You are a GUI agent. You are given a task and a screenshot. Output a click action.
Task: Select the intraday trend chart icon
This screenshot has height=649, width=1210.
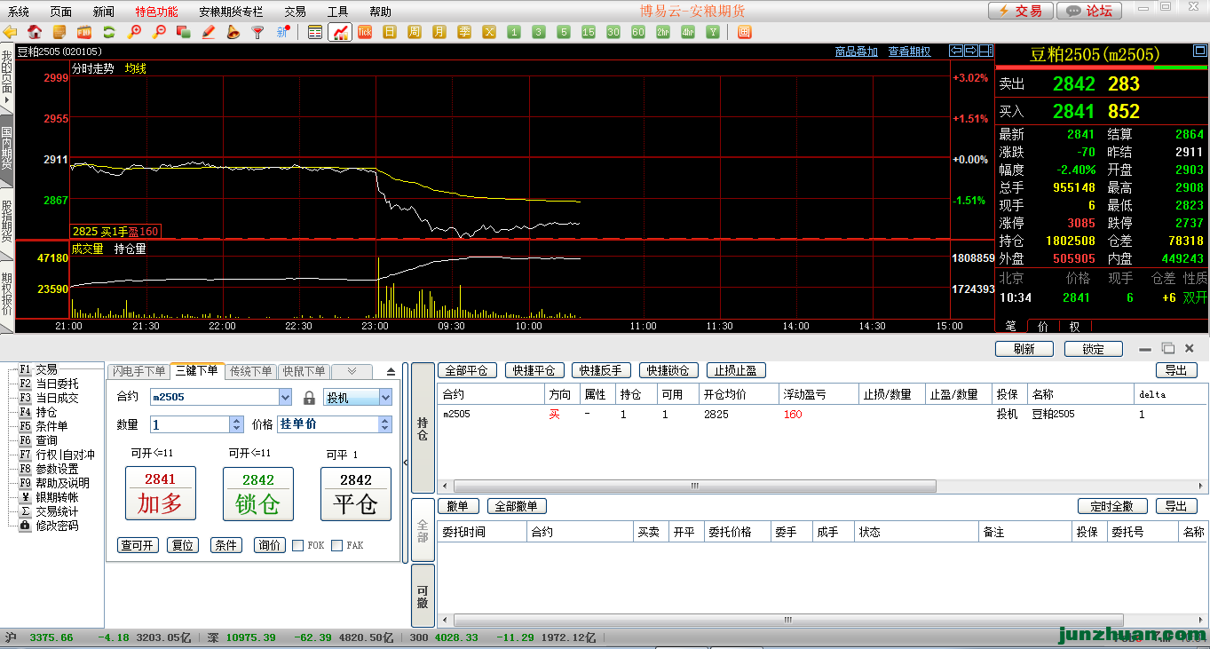[340, 32]
